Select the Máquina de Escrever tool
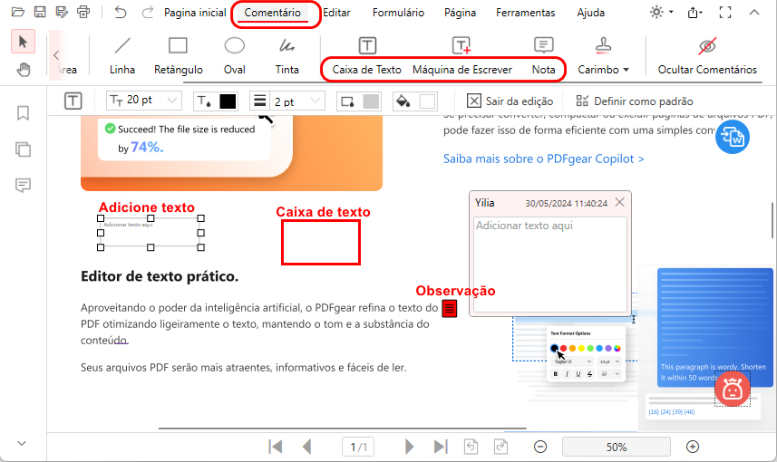 pyautogui.click(x=461, y=56)
